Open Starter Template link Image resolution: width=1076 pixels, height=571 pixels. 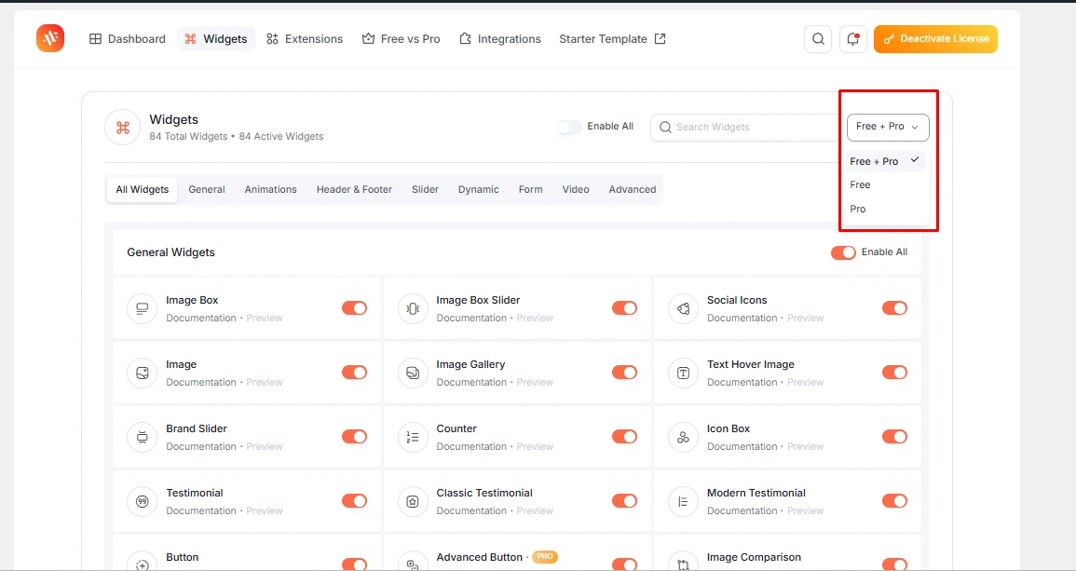(x=612, y=39)
